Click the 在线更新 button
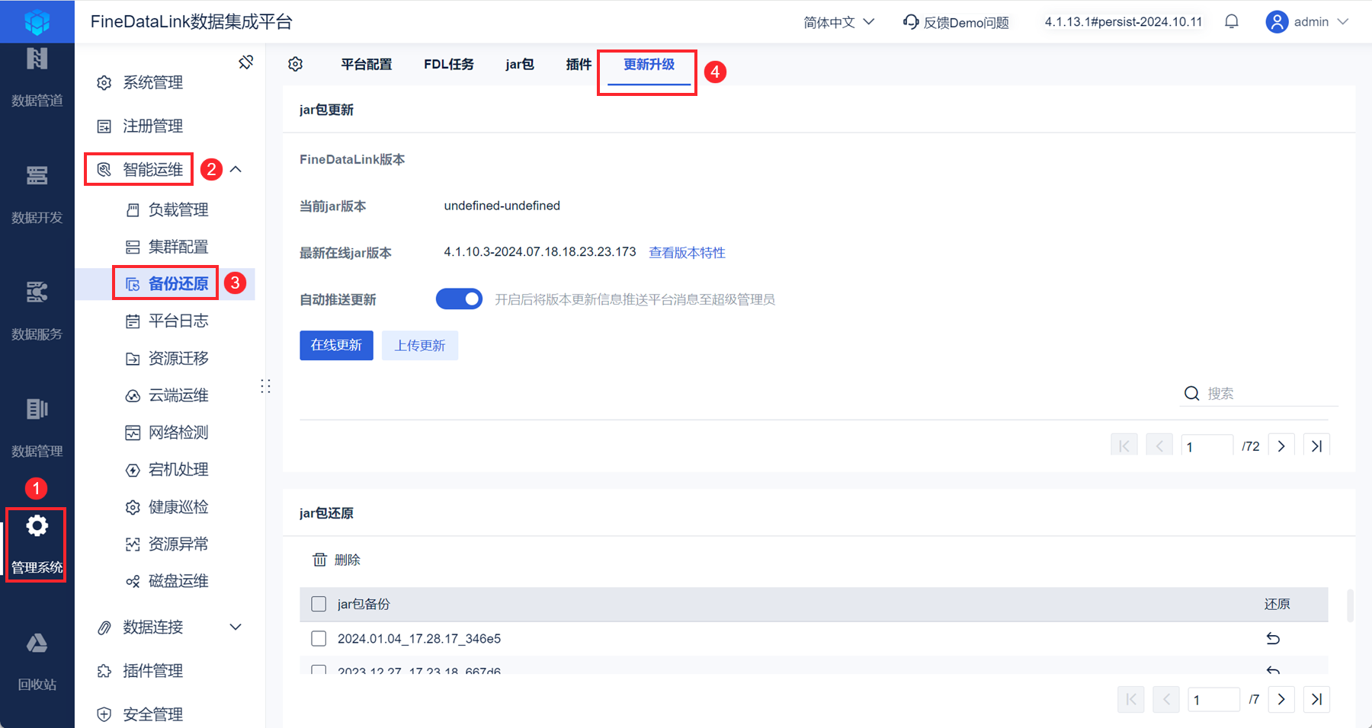 pyautogui.click(x=336, y=345)
